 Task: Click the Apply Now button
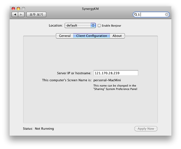(146, 129)
